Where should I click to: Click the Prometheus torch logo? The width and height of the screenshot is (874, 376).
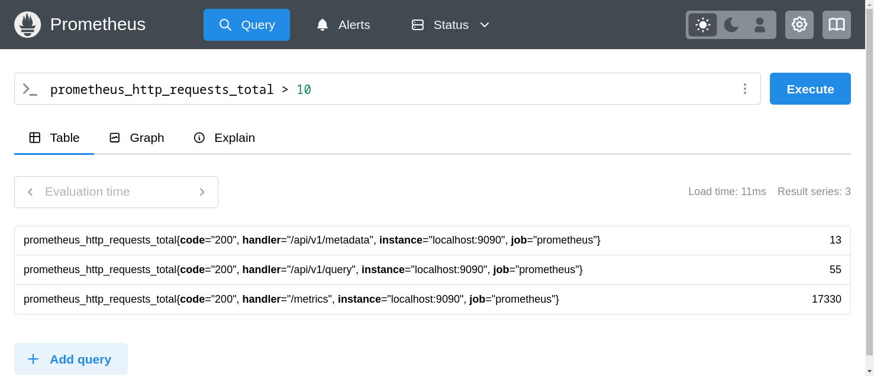click(27, 25)
